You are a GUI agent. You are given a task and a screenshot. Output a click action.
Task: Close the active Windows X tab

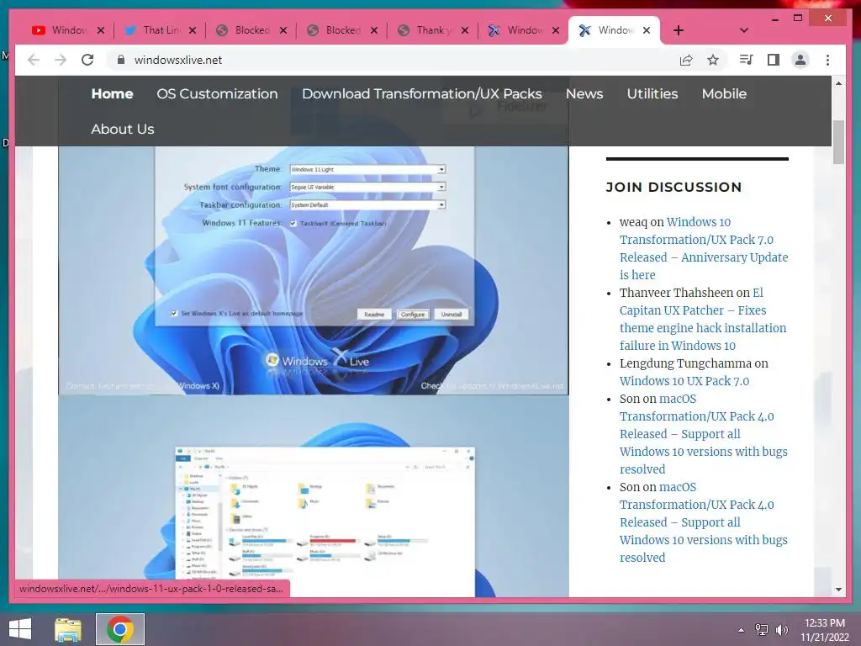647,30
